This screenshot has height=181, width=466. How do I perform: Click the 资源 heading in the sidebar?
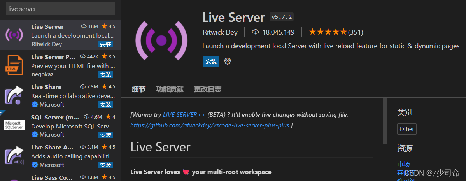[x=405, y=148]
